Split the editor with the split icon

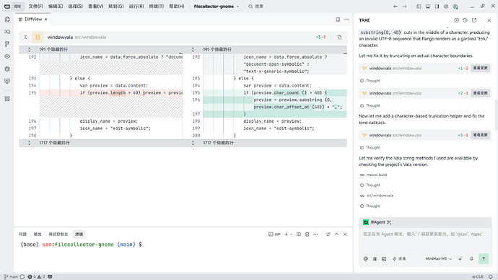pos(338,19)
